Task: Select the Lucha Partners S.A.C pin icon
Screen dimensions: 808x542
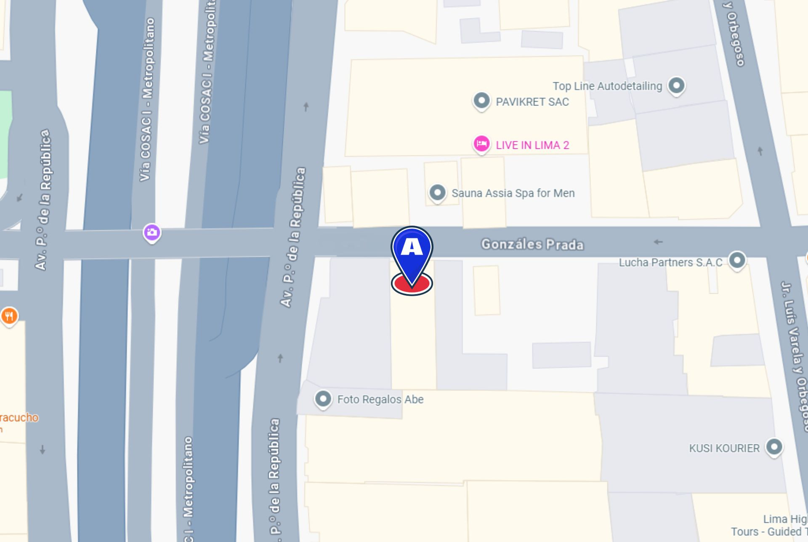Action: pos(737,260)
